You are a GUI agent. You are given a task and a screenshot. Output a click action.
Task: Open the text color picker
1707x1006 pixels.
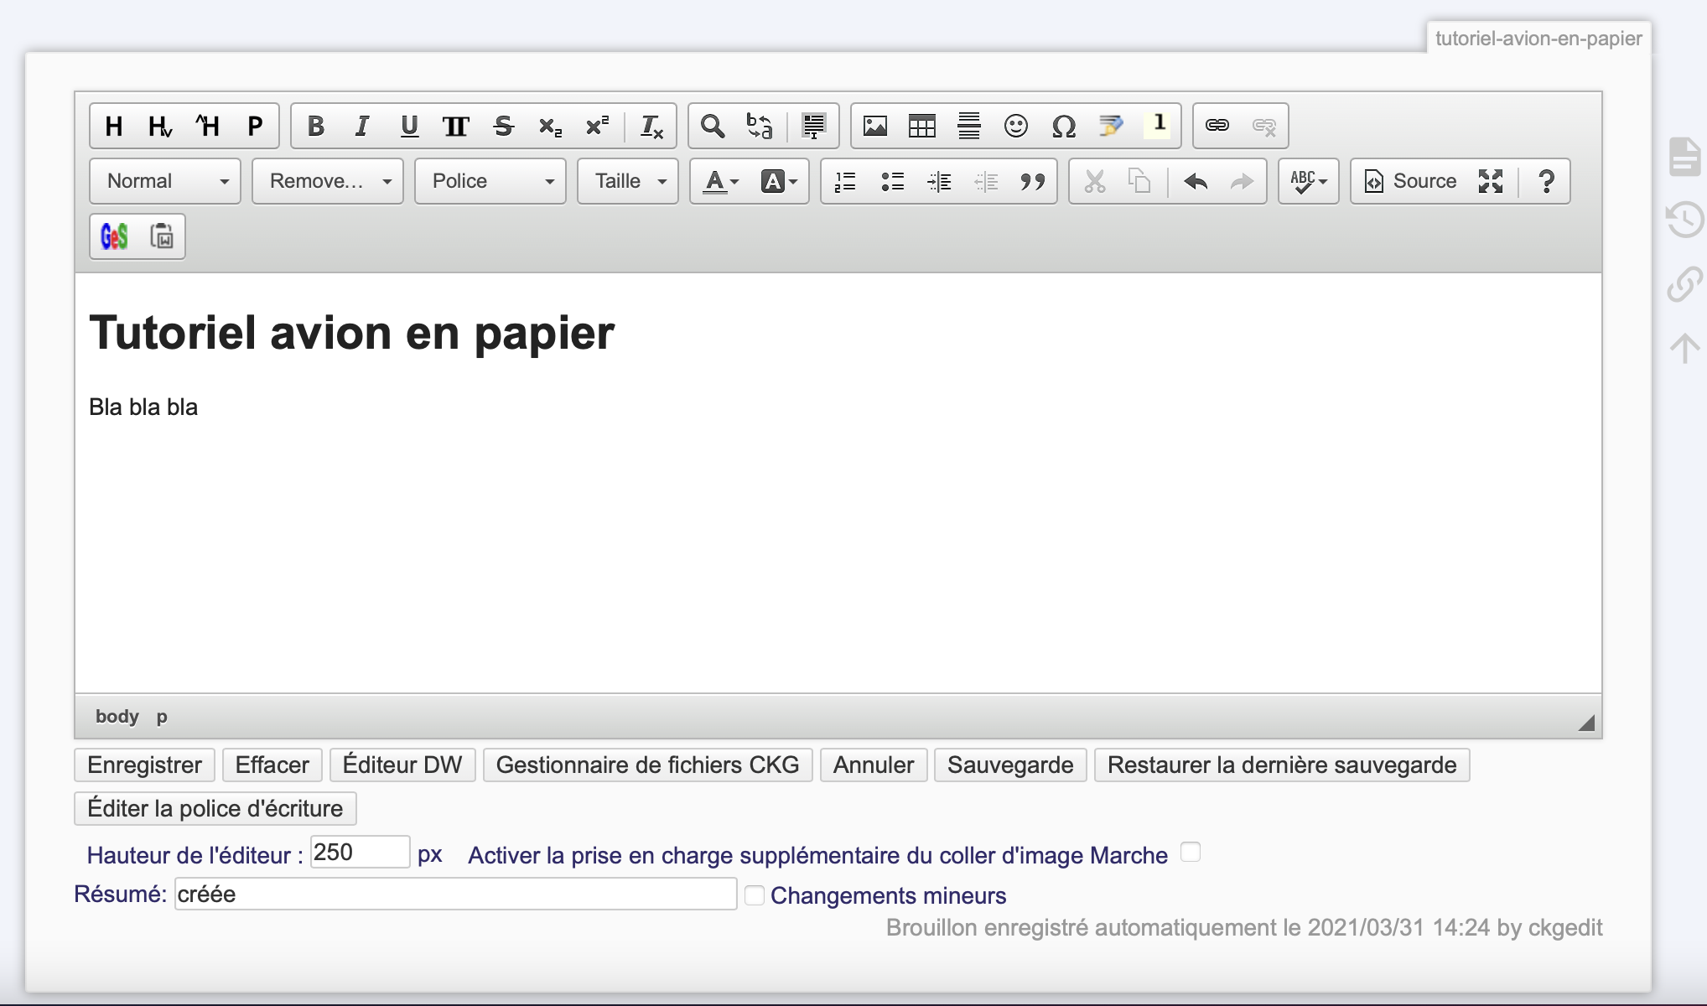(720, 181)
